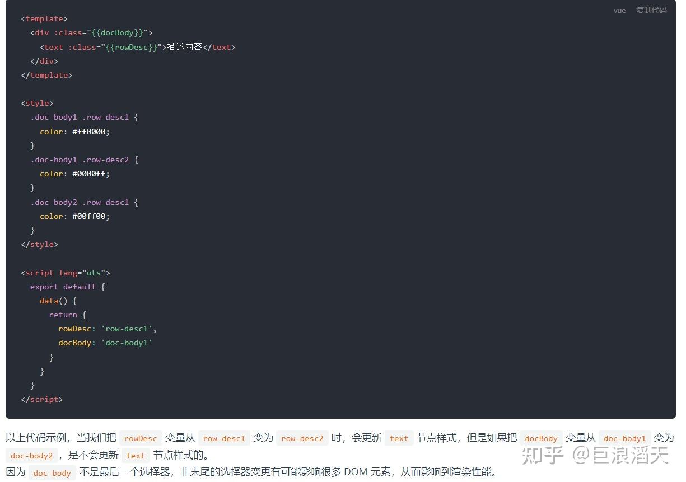This screenshot has height=482, width=686.
Task: Click the 复制代码 copy button
Action: [x=651, y=10]
